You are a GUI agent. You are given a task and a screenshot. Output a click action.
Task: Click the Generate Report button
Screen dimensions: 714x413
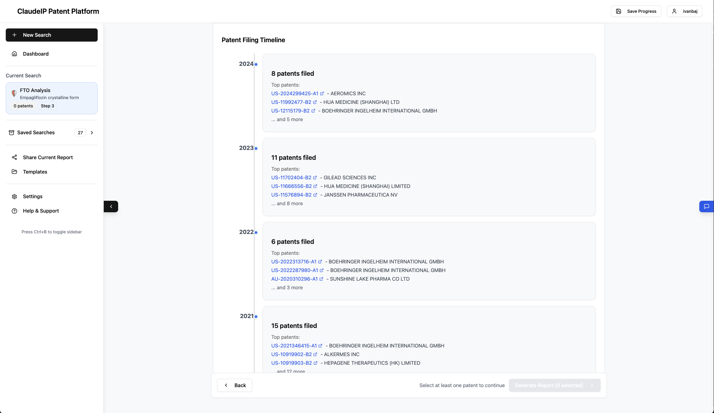pyautogui.click(x=555, y=385)
